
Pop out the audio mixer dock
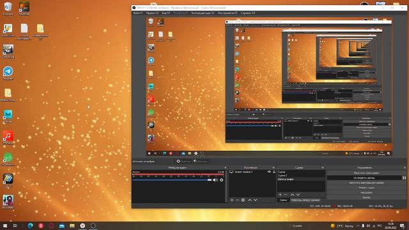coord(226,167)
